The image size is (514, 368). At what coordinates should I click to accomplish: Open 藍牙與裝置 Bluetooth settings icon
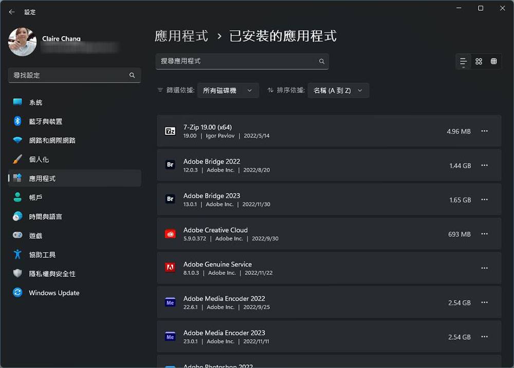16,121
